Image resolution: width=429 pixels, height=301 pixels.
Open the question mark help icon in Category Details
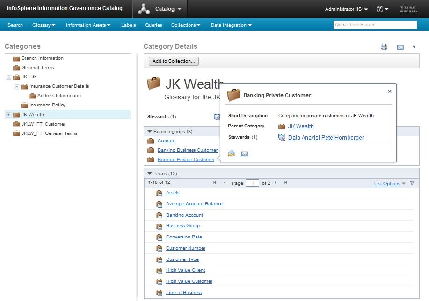(414, 48)
